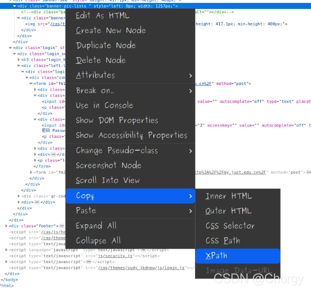Choose Expand All in context menu
The height and width of the screenshot is (290, 311).
click(x=130, y=226)
